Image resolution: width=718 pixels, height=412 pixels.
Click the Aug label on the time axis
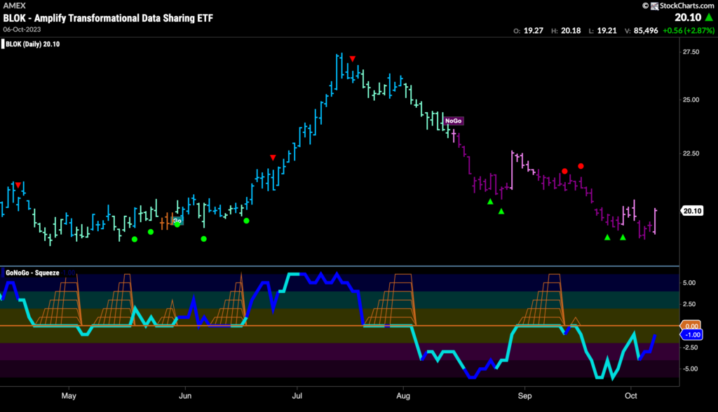pyautogui.click(x=403, y=395)
